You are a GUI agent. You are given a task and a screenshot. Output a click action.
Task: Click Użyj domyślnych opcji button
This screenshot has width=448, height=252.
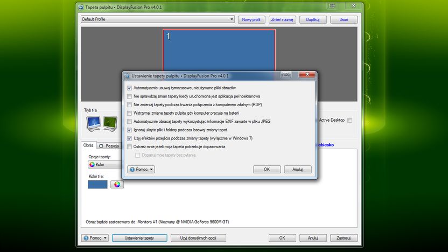pos(198,238)
